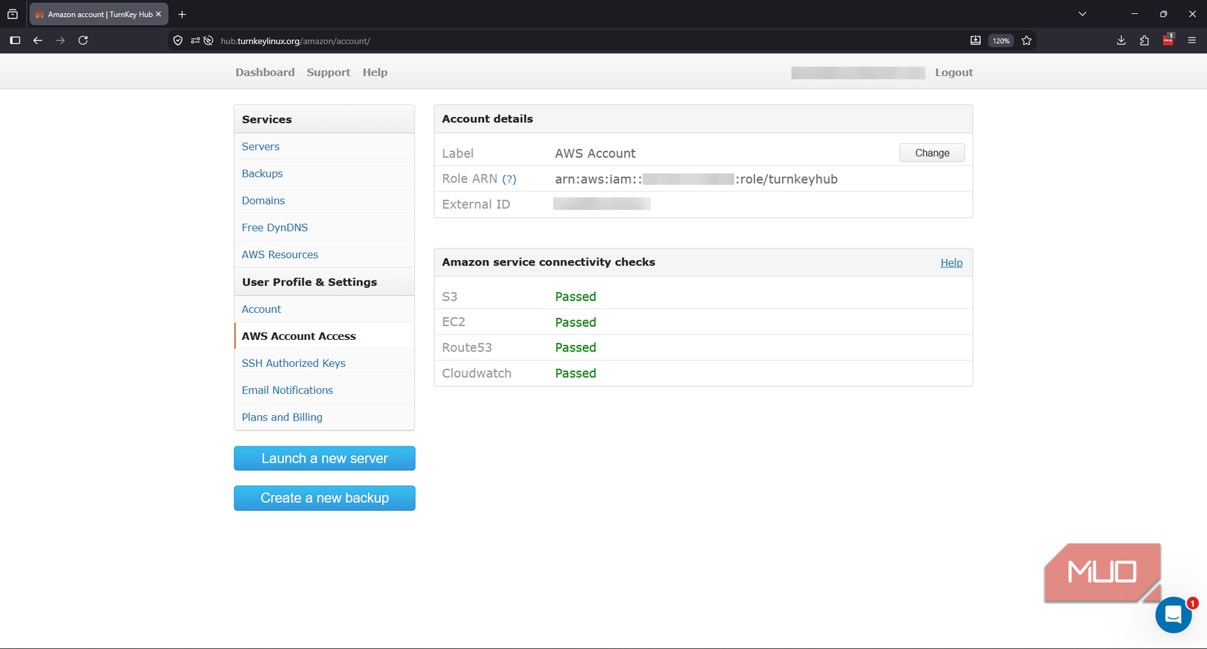Expand the list all tabs chevron
This screenshot has width=1207, height=649.
pyautogui.click(x=1083, y=14)
